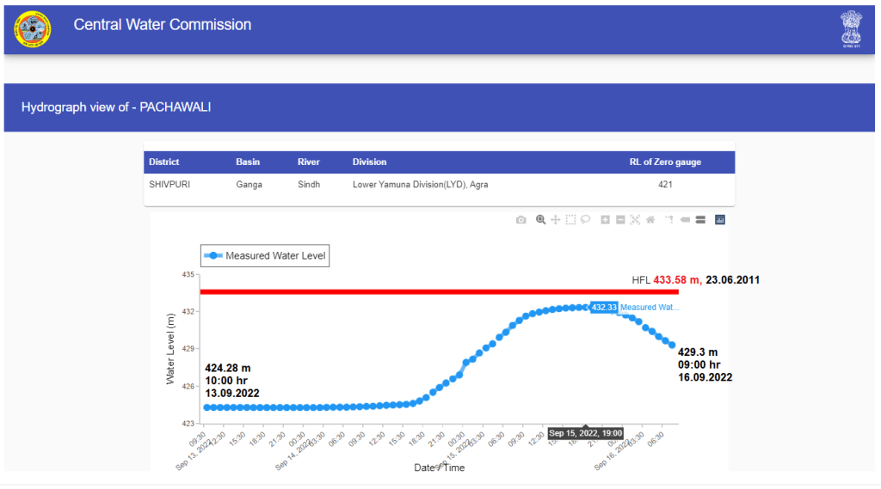Click the Central Water Commission logo
Viewport: 881px width, 489px height.
coord(33,29)
